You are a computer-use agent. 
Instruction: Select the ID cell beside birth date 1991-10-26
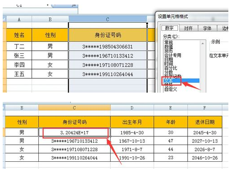click(x=74, y=157)
